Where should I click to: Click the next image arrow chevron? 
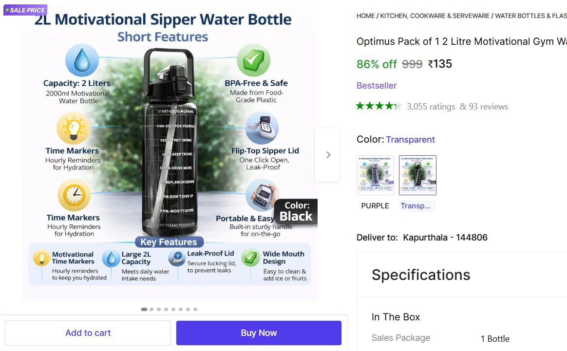pos(328,155)
